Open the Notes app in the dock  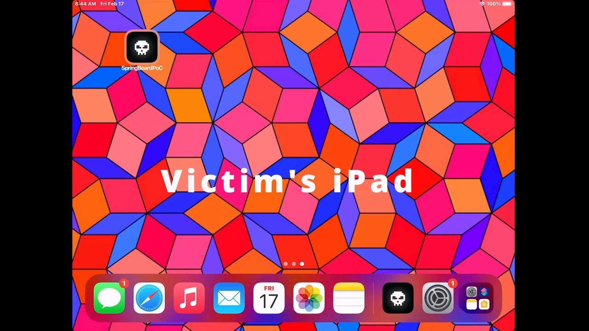click(x=349, y=299)
